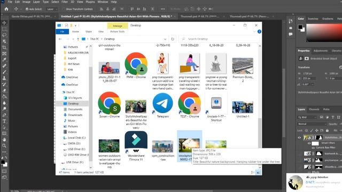Viewport: 342px width, 192px height.
Task: Click lock all layer icon
Action: (x=327, y=130)
